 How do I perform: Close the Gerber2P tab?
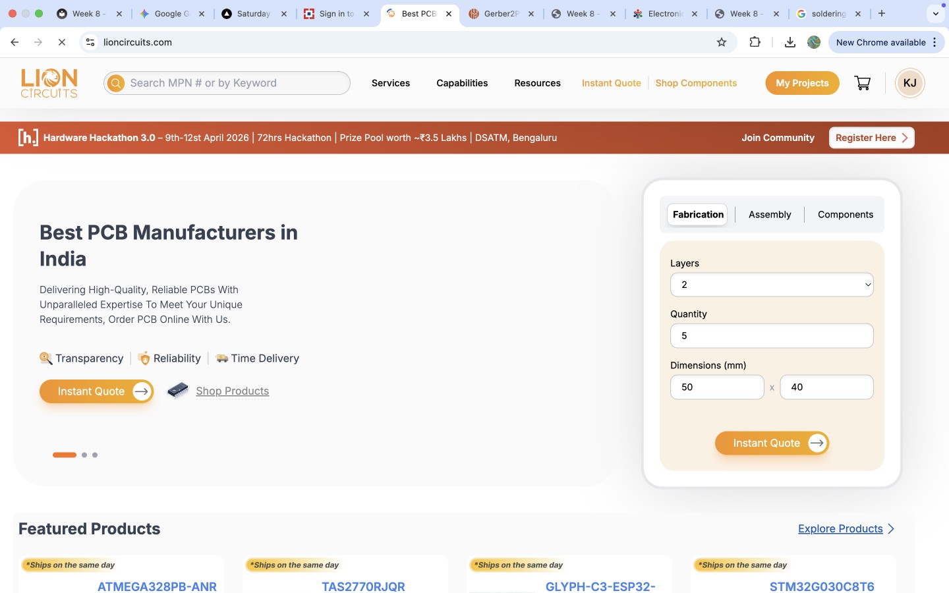(x=531, y=14)
